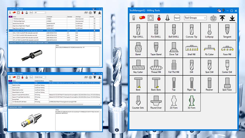The height and width of the screenshot is (138, 245).
Task: Sort by Comment column in Milling Tools table
Action: pos(57,17)
